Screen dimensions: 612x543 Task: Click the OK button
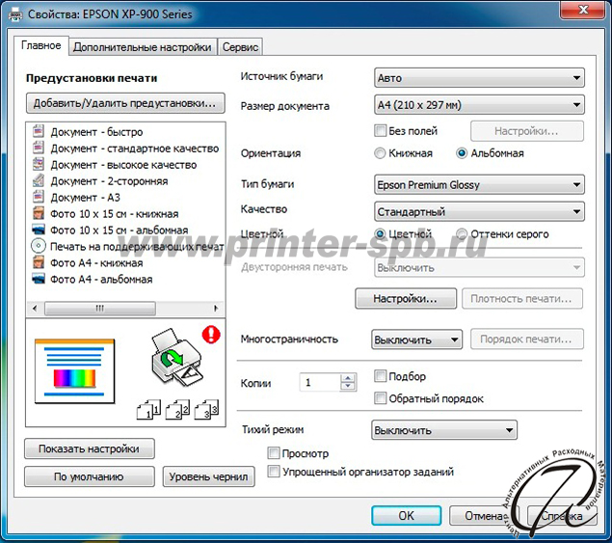point(407,516)
